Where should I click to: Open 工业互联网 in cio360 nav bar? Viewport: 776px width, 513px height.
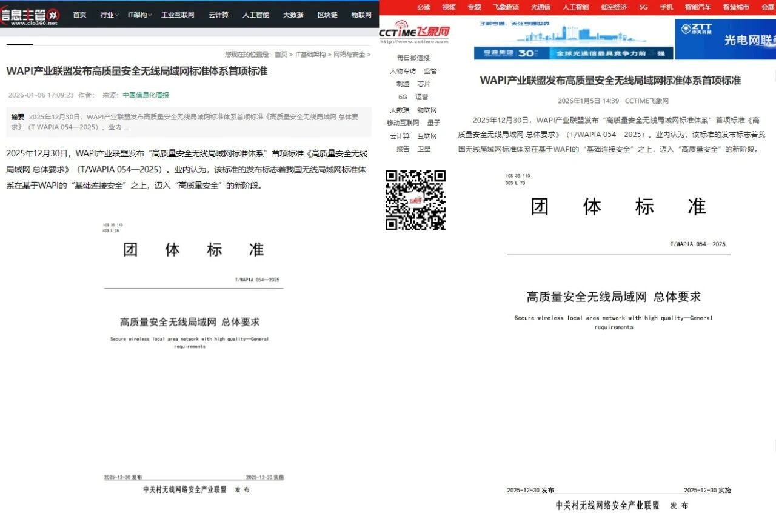point(178,15)
